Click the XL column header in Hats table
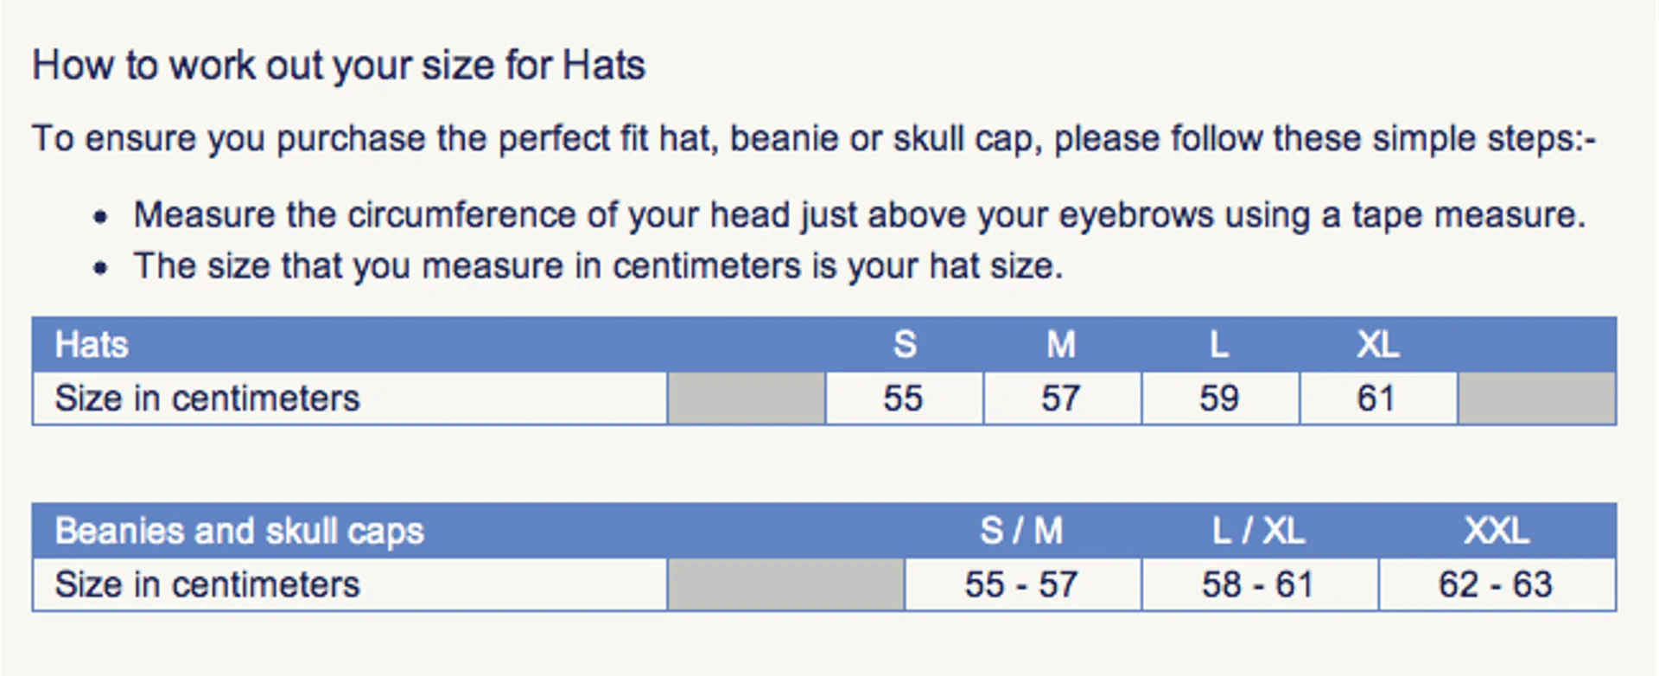The width and height of the screenshot is (1659, 676). click(1377, 345)
